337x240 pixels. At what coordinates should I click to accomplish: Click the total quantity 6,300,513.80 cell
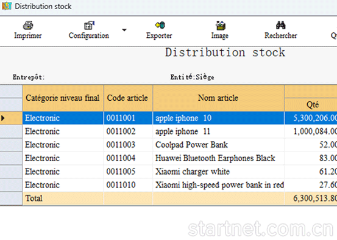[311, 198]
